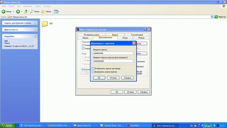Click the 'Введите пароль' input field
The image size is (227, 128).
113,53
